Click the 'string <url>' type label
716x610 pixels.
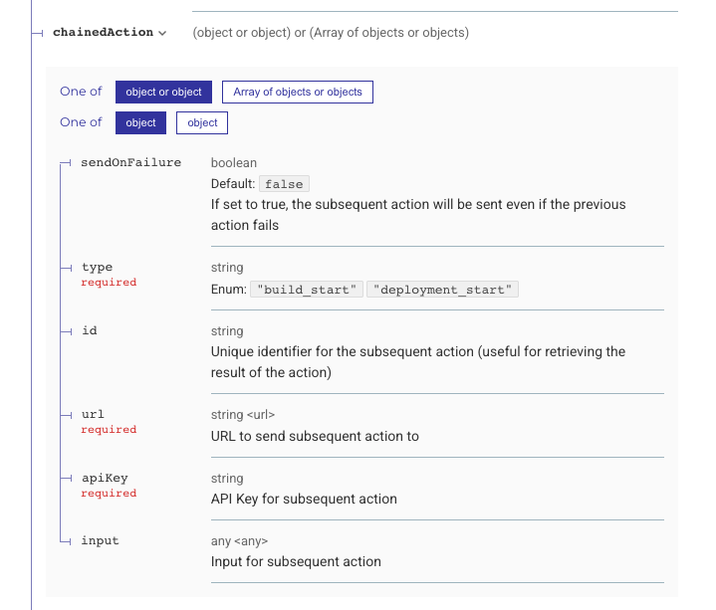point(243,415)
